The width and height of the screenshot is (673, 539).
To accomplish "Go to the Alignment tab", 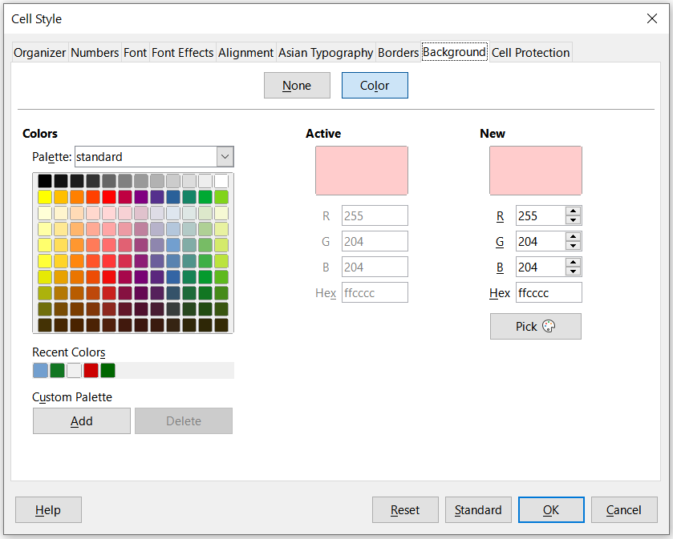I will [246, 53].
